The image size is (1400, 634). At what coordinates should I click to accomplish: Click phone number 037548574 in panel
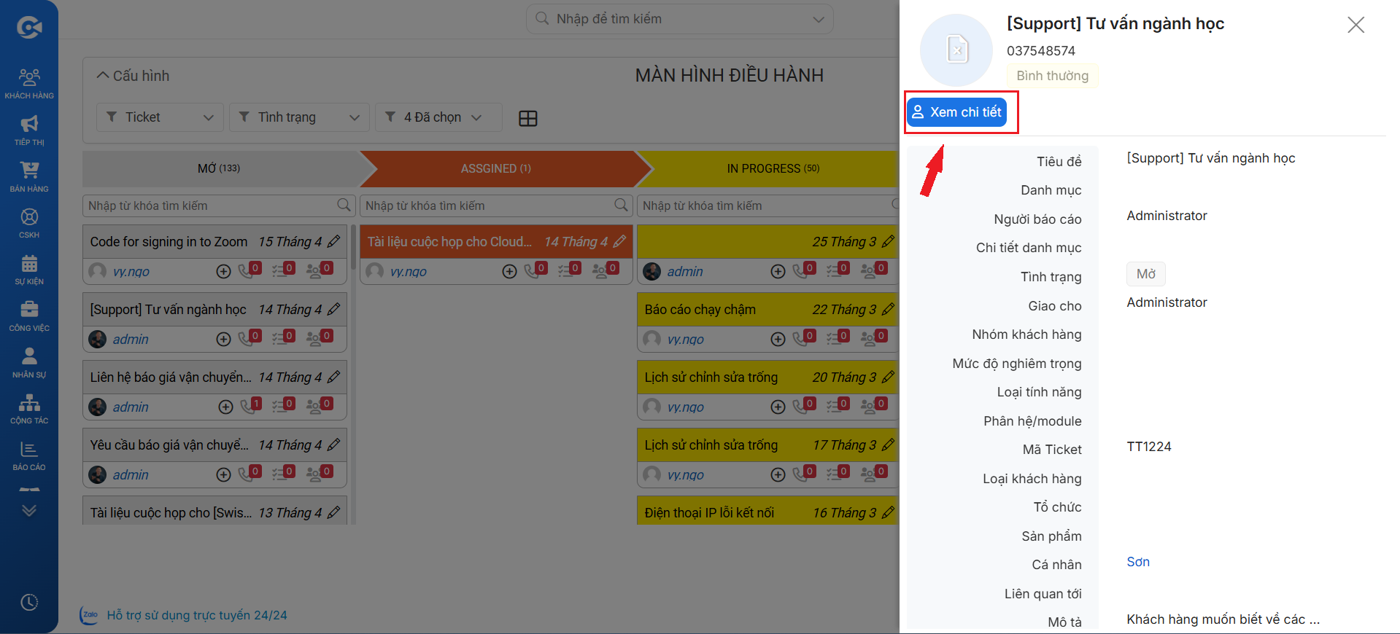point(1041,51)
